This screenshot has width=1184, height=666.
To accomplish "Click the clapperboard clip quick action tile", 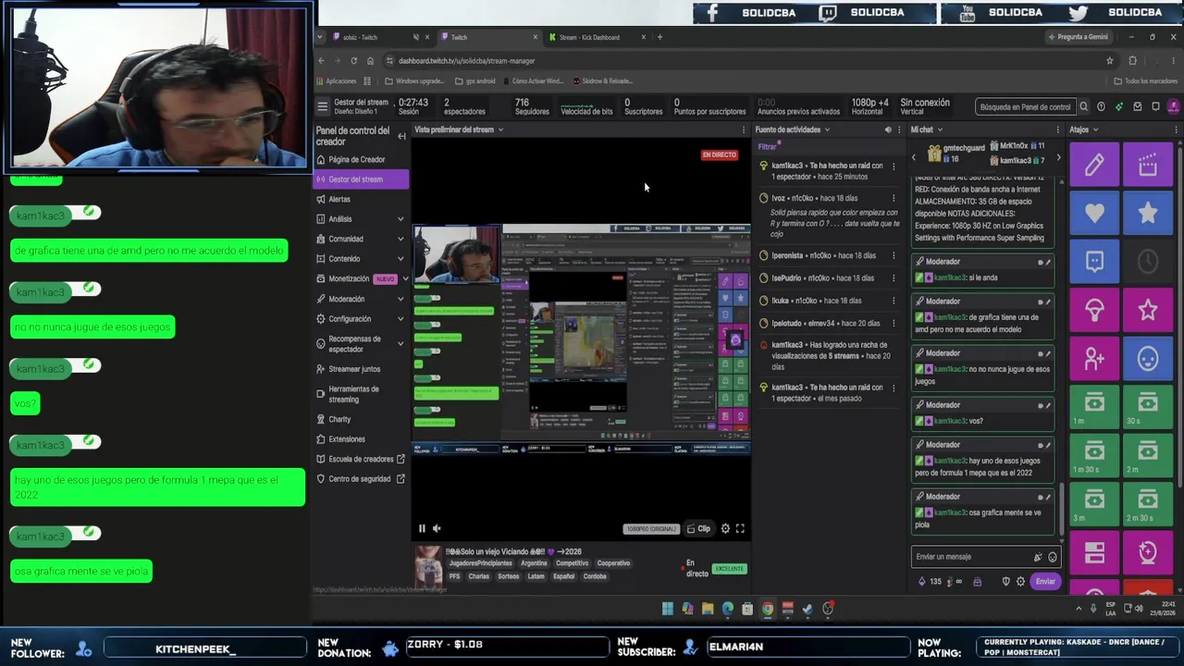I will [x=1148, y=165].
